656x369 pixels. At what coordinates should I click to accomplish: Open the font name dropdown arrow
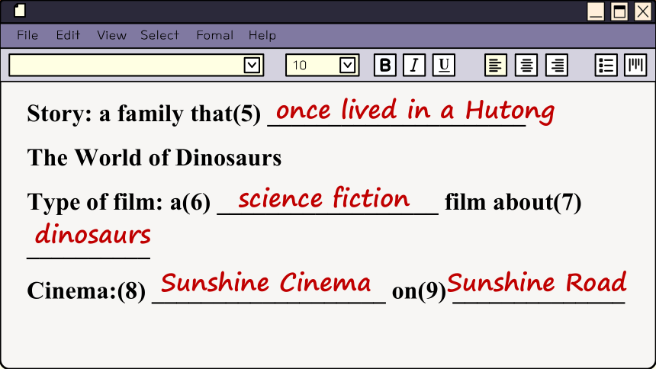pos(252,66)
